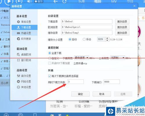The height and width of the screenshot is (116, 145).
Task: Click 立即开通vip link
Action: [80, 63]
